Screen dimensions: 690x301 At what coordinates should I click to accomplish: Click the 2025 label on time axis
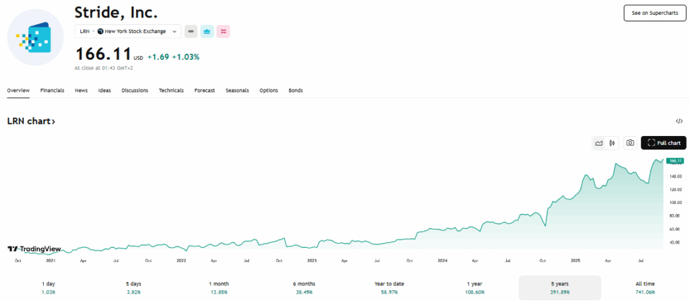(574, 261)
